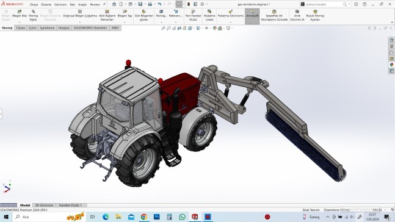The width and height of the screenshot is (395, 222).
Task: Expand the Bileşeni Taşı dropdown arrow
Action: [x=125, y=23]
